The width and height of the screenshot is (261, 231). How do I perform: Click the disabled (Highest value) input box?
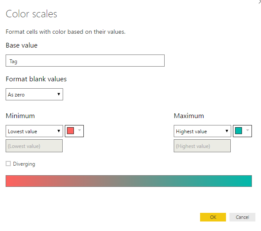point(202,146)
